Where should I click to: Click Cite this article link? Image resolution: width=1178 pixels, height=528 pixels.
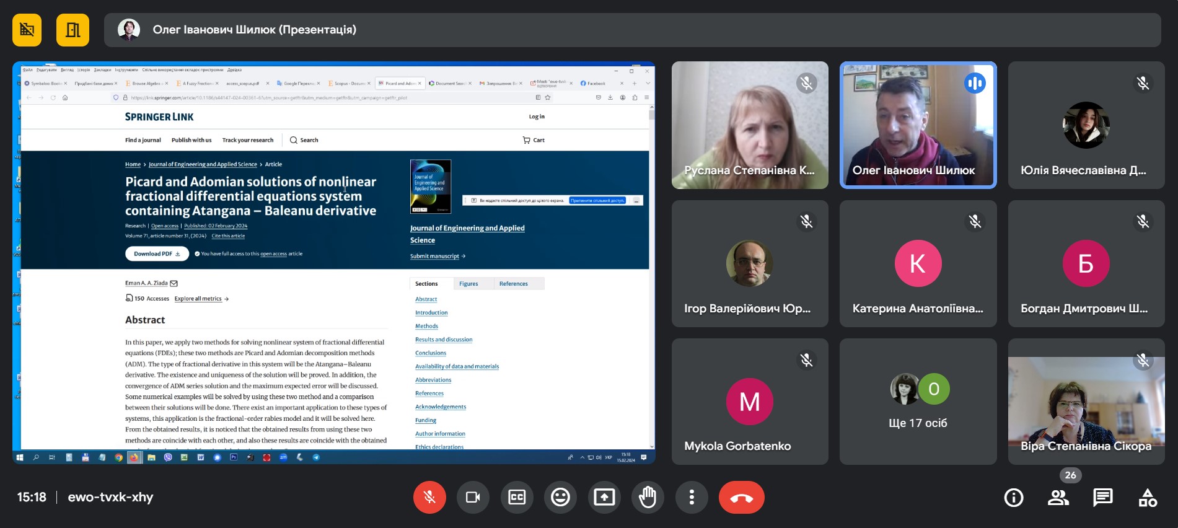pos(228,236)
